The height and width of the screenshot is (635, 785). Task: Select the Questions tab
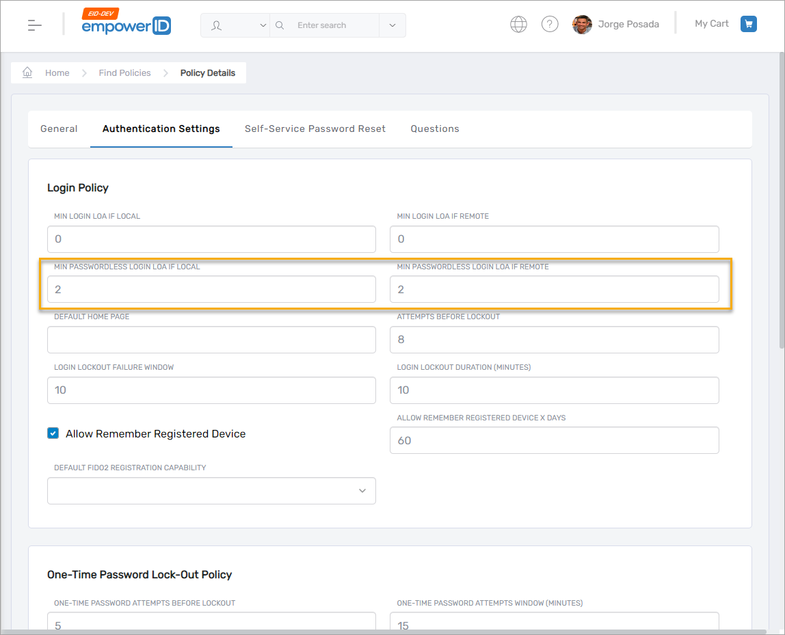click(435, 129)
